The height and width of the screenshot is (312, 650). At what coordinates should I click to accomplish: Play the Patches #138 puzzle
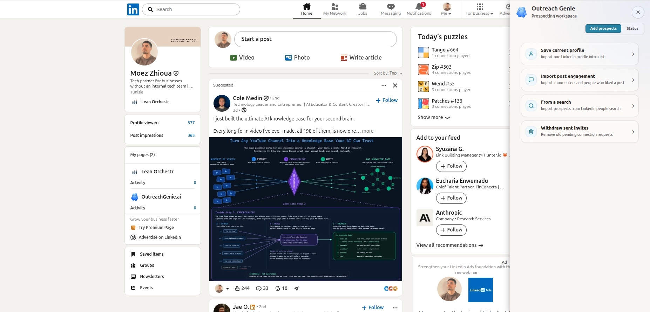pos(445,103)
